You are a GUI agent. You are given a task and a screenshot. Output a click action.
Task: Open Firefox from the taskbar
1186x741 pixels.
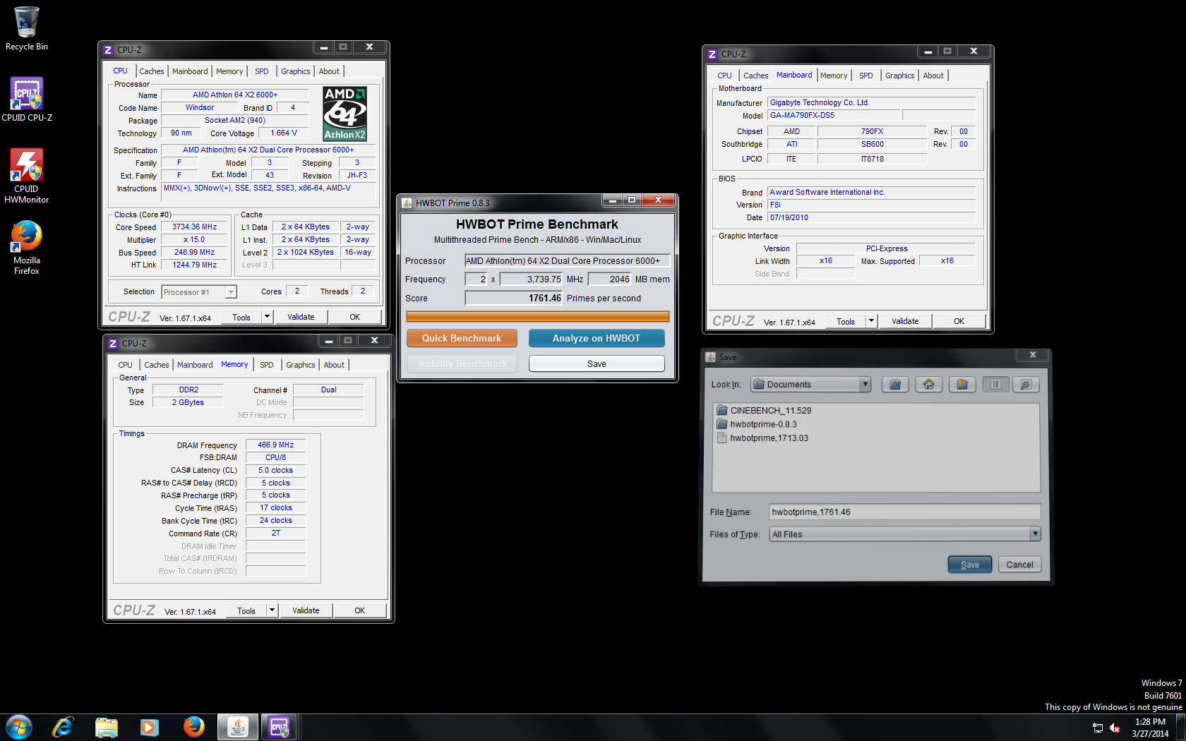coord(193,727)
